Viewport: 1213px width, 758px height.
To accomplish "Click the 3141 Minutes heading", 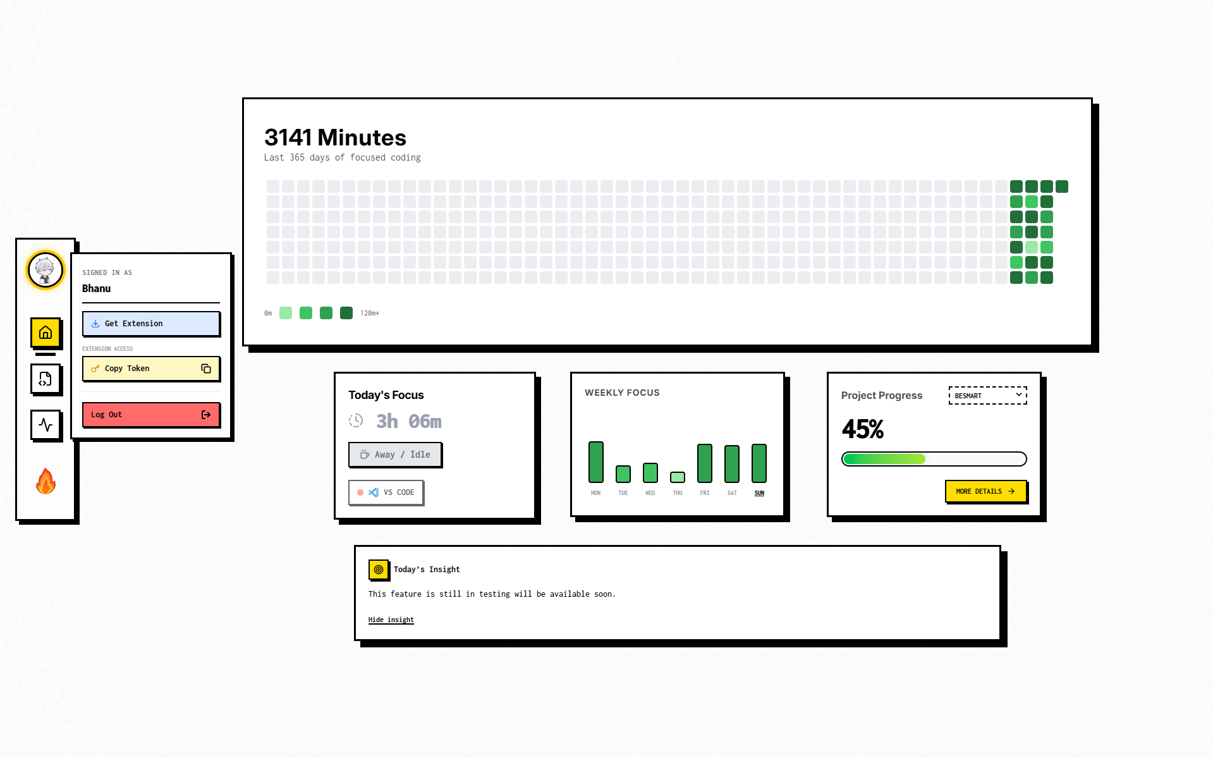I will pos(335,137).
